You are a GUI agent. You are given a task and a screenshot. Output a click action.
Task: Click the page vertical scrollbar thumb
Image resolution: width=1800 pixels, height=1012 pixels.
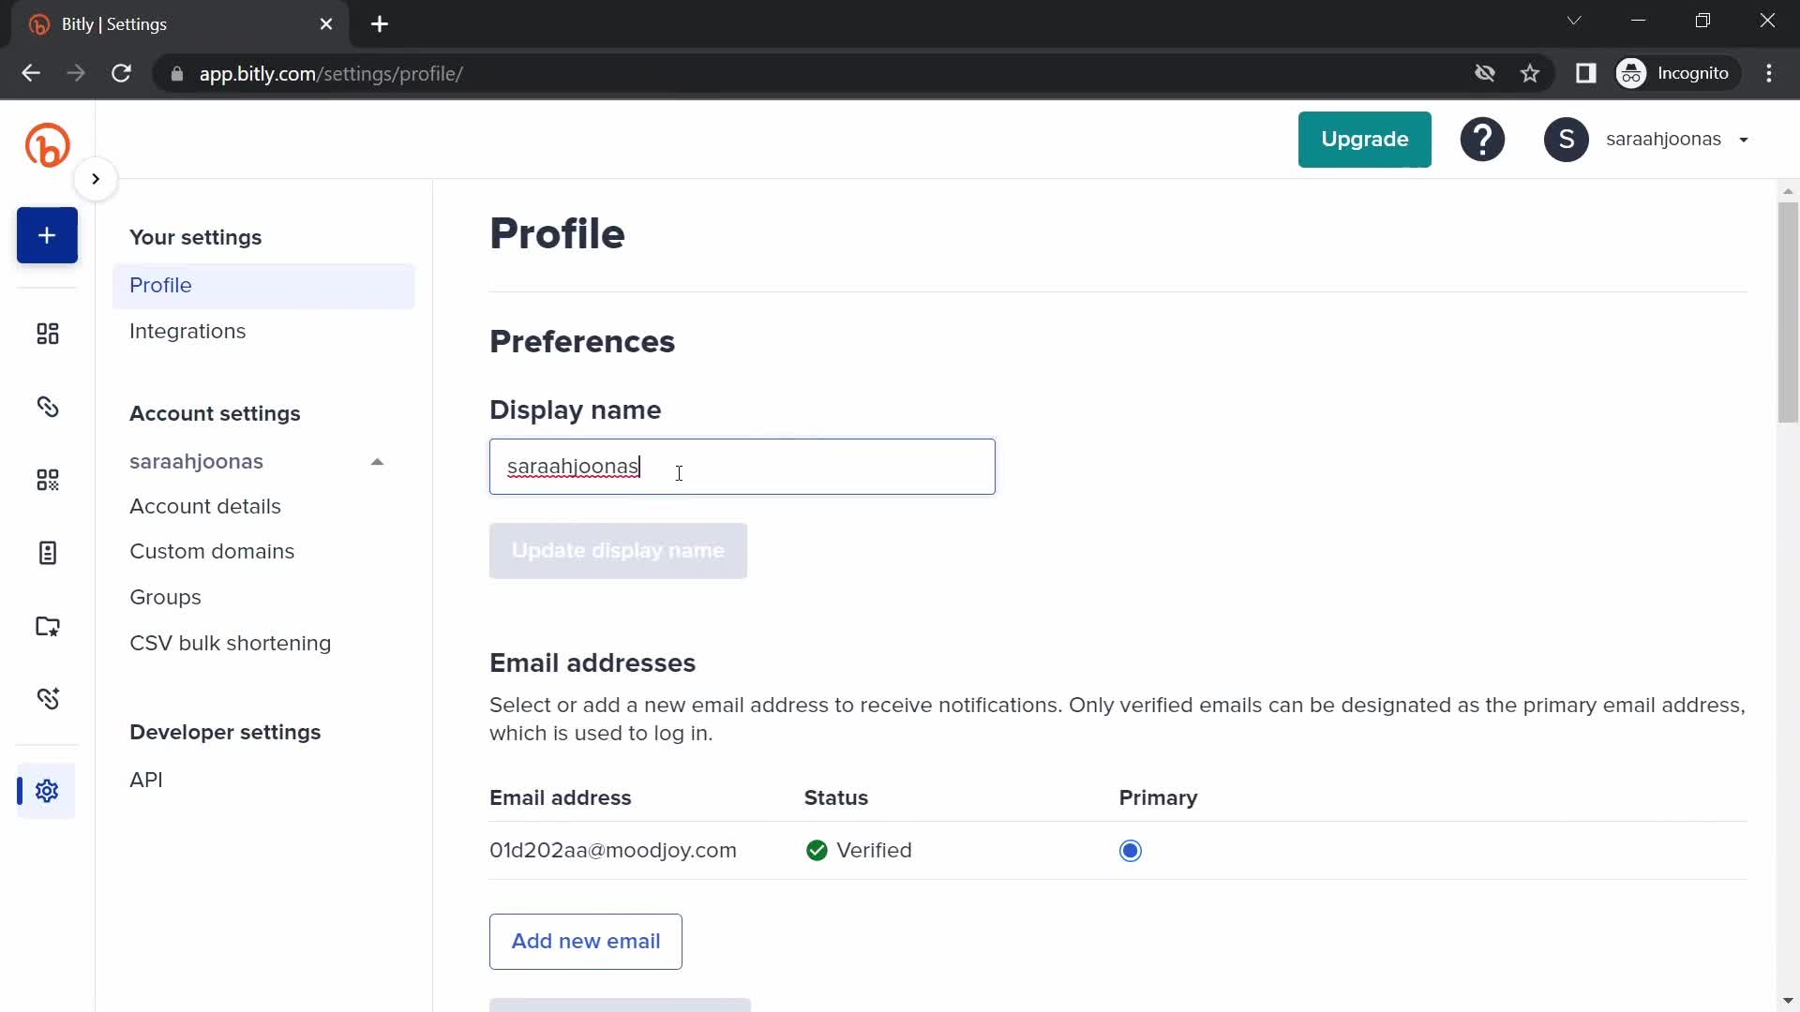(1788, 311)
